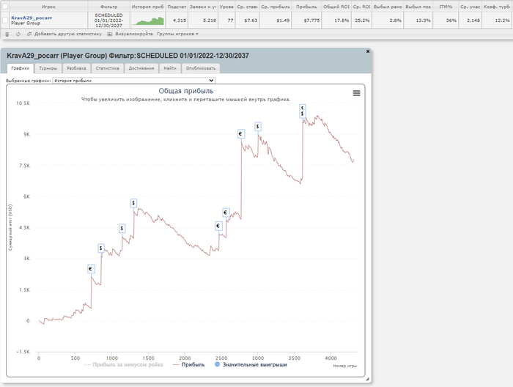Click the panel resize grip icon

[367, 379]
